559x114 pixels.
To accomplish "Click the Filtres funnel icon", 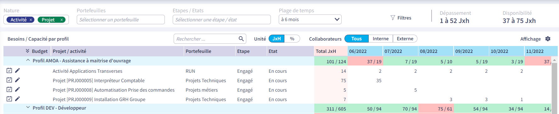I will point(393,18).
